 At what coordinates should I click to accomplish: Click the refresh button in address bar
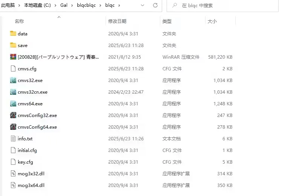155,5
